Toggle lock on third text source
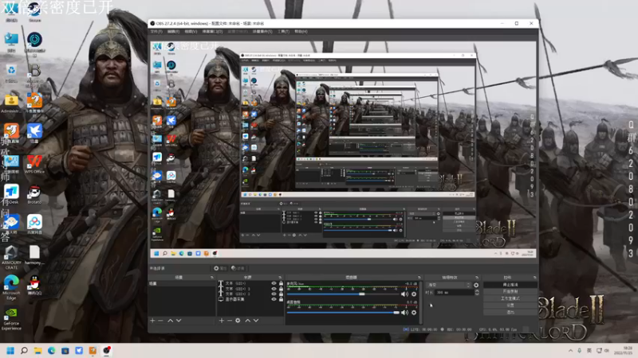The image size is (638, 358). (x=281, y=294)
